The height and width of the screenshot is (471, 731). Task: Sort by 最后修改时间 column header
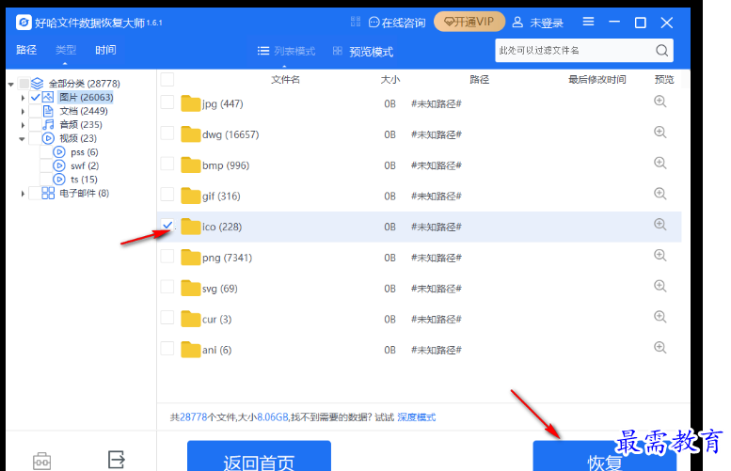(597, 80)
